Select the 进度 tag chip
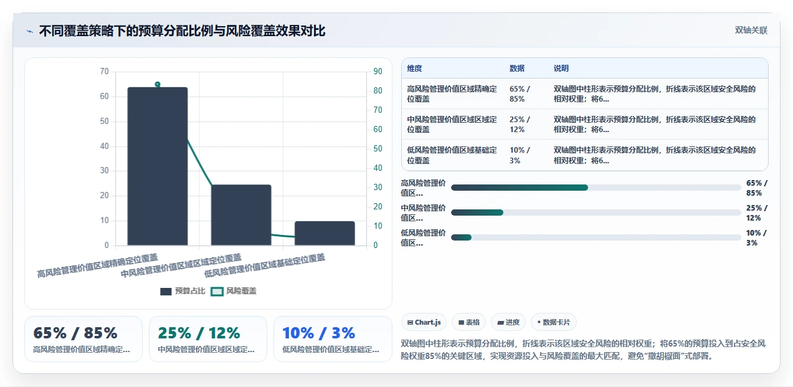 [508, 322]
